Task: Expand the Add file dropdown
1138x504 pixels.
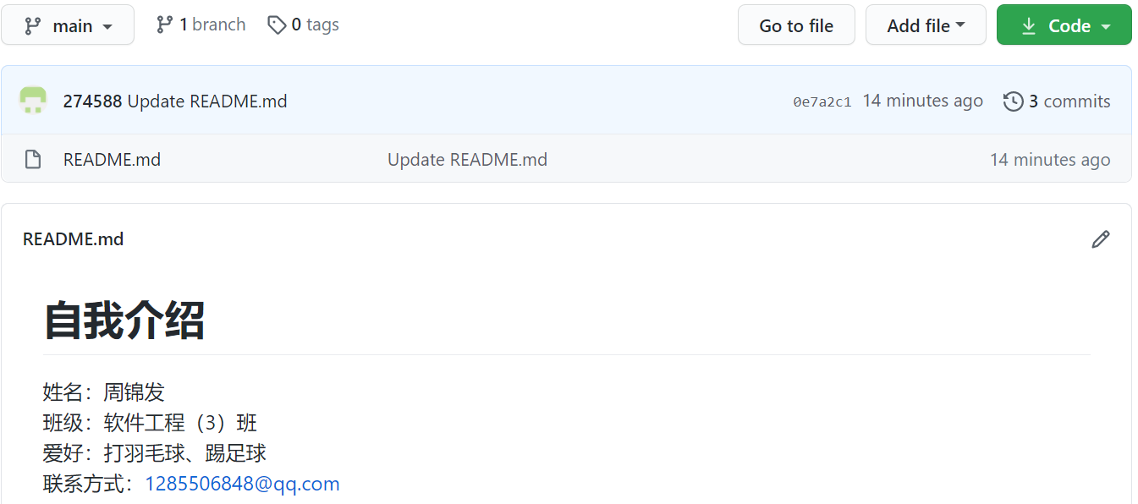Action: pos(926,25)
